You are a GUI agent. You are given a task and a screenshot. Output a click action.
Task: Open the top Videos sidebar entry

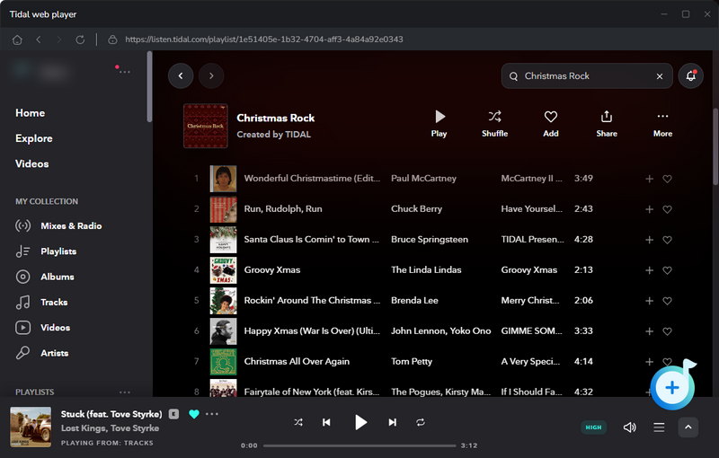click(31, 164)
